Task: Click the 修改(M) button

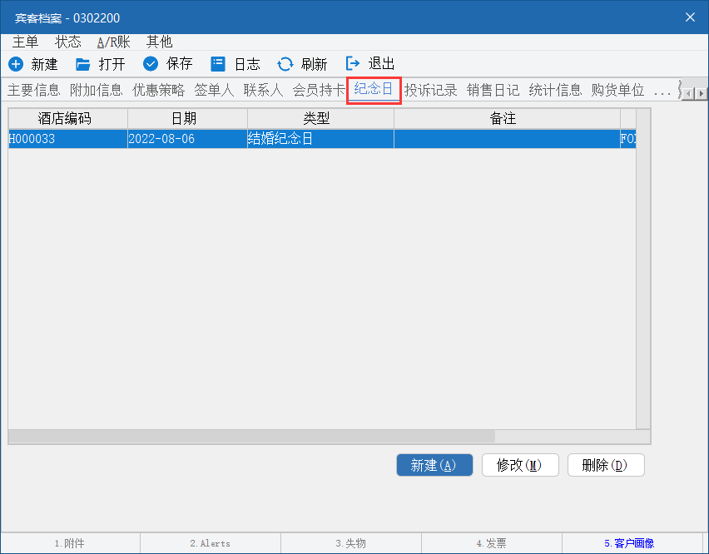Action: [520, 465]
